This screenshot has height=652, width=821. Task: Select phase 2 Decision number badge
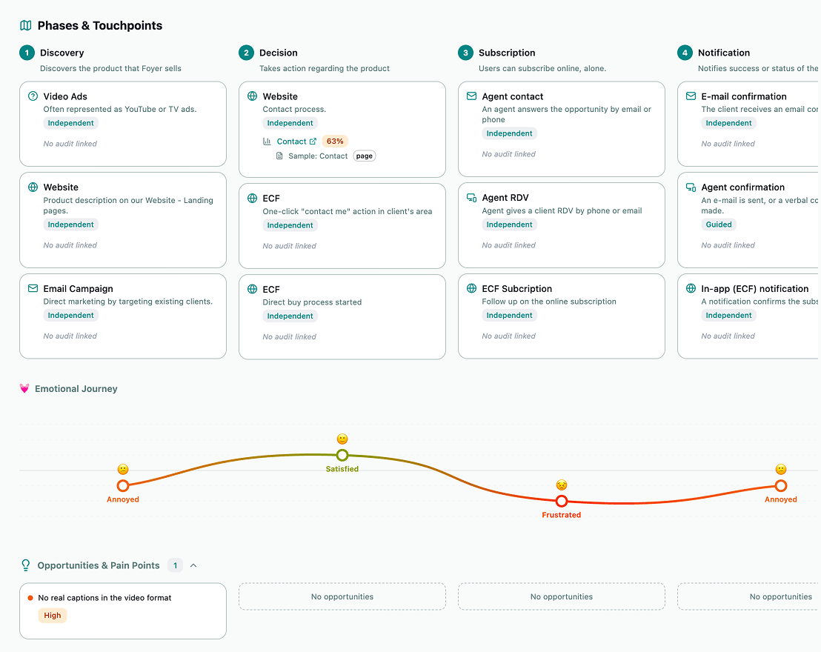(x=247, y=53)
